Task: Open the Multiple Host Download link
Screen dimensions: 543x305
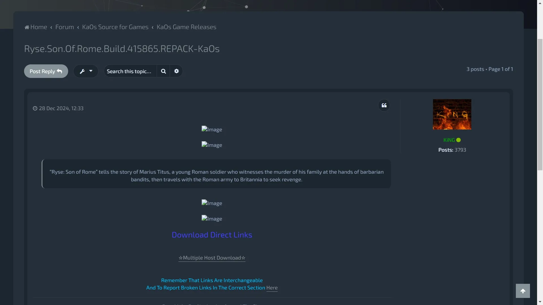Action: pos(212,258)
